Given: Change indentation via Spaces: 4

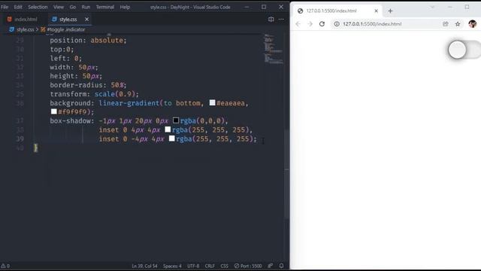Looking at the screenshot, I should [172, 266].
